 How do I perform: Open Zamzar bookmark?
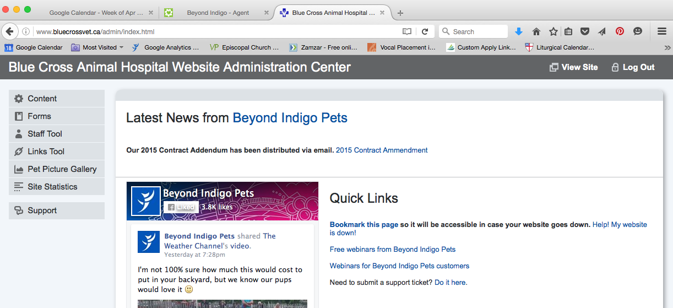pyautogui.click(x=323, y=47)
